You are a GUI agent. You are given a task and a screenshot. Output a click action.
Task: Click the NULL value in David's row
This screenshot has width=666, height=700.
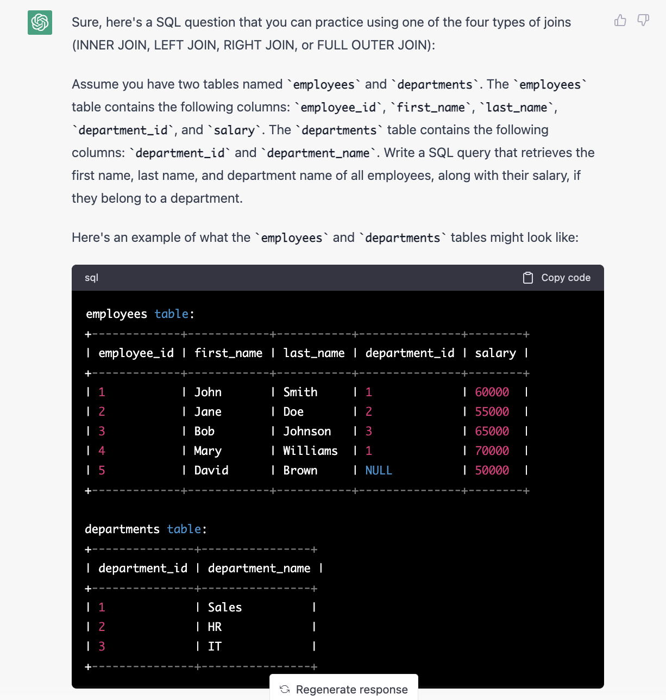point(379,470)
